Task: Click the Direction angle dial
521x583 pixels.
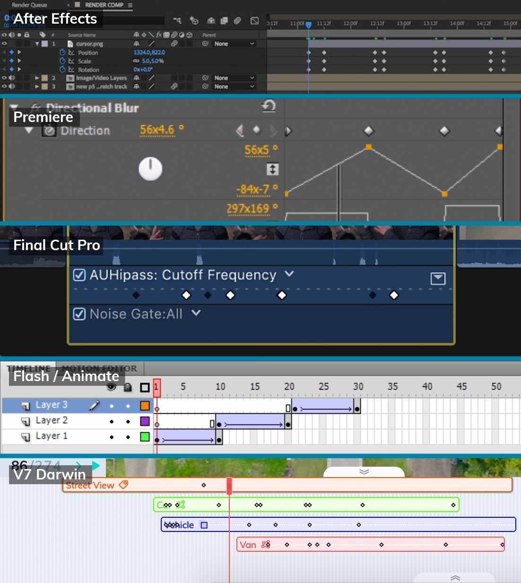Action: click(x=150, y=169)
